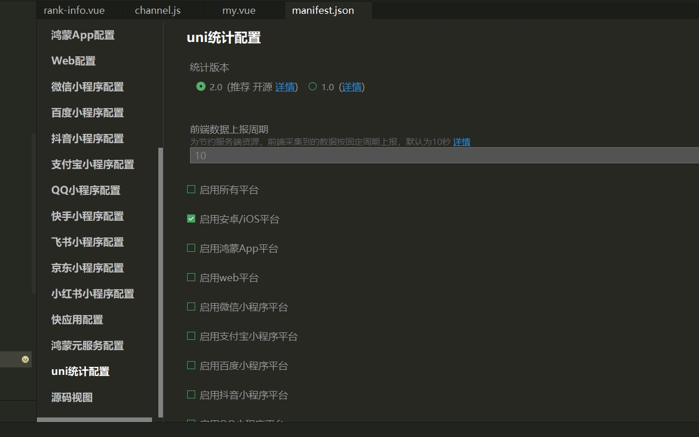Select statistics version 1.0 radio

[313, 86]
